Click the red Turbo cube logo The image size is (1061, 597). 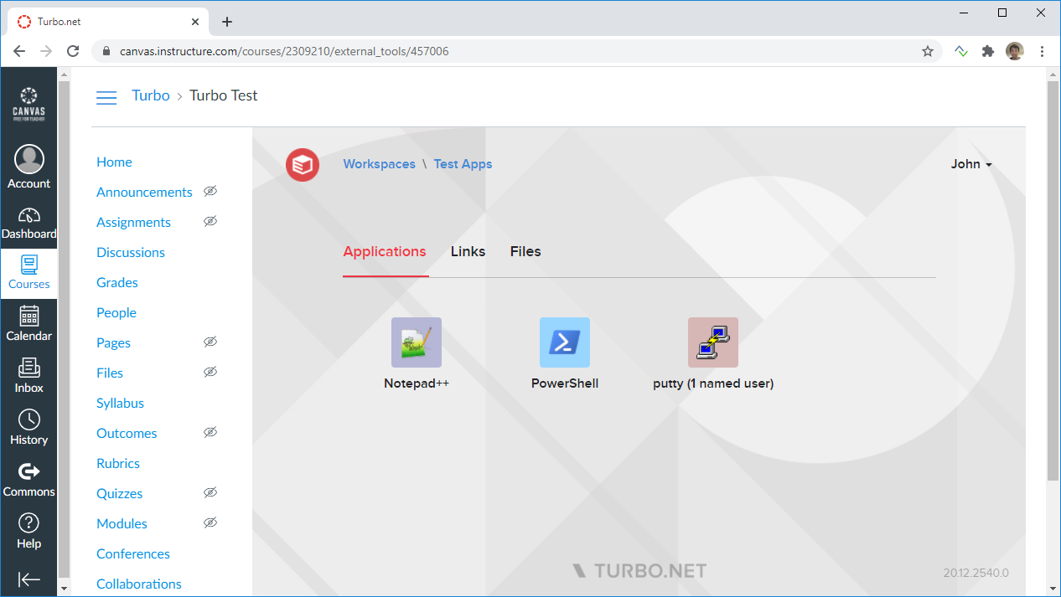pyautogui.click(x=303, y=164)
